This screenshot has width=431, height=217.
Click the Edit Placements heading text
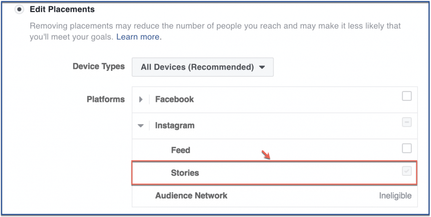[x=62, y=9]
